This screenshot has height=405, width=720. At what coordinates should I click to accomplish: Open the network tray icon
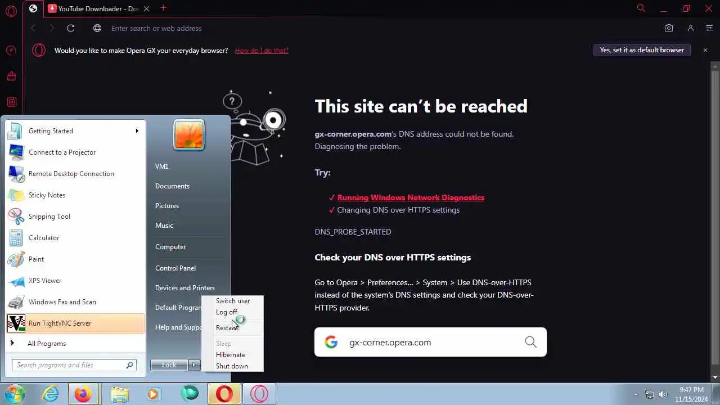(650, 394)
